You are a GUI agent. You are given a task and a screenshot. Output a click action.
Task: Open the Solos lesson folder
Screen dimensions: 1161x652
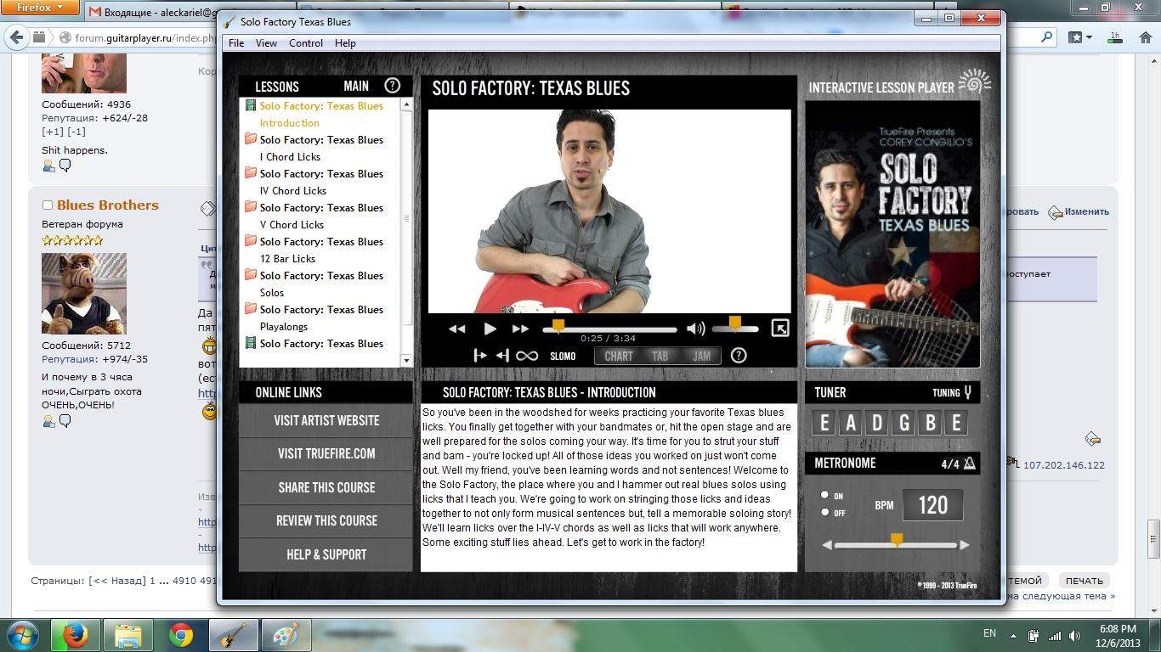tap(251, 275)
